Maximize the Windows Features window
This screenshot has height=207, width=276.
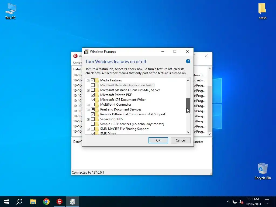175,51
